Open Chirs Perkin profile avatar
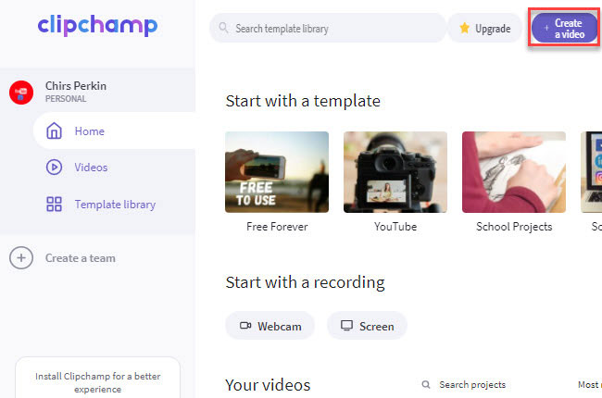This screenshot has height=398, width=602. [x=21, y=93]
